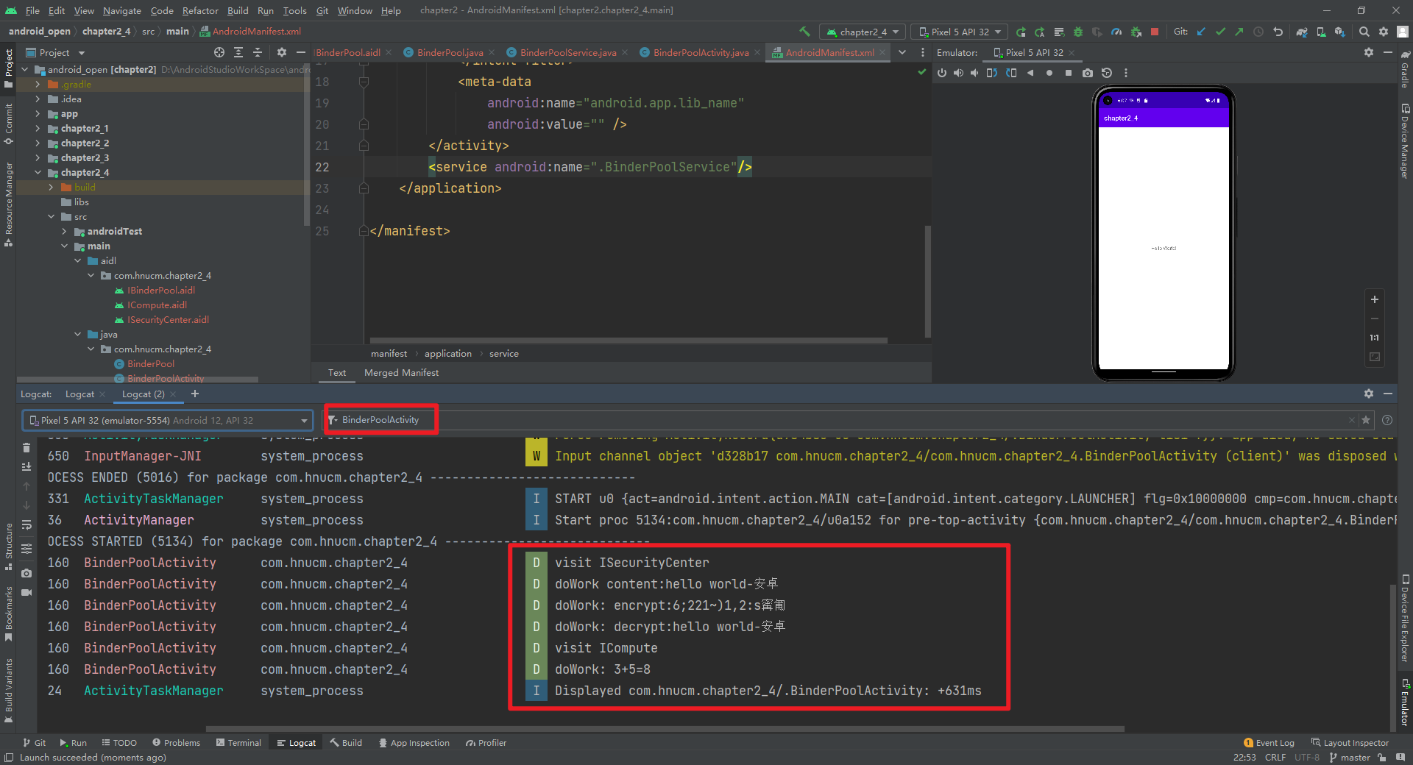This screenshot has width=1413, height=765.
Task: Click master git branch in status bar
Action: coord(1350,758)
